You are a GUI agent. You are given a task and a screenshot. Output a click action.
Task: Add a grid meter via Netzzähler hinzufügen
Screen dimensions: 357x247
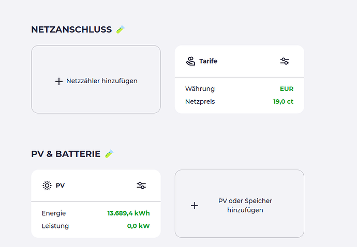coord(102,81)
